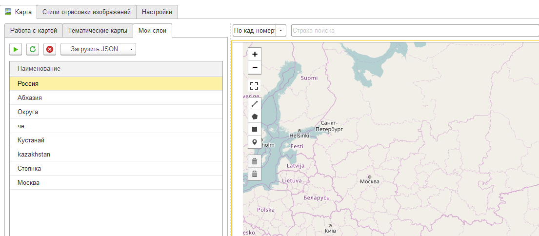Screen dimensions: 539x236
Task: Click the green refresh arrow icon
Action: 32,49
